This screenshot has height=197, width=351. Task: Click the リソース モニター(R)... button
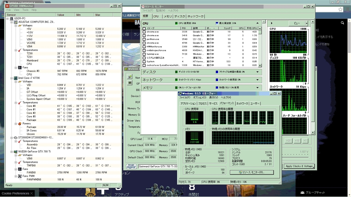click(252, 172)
